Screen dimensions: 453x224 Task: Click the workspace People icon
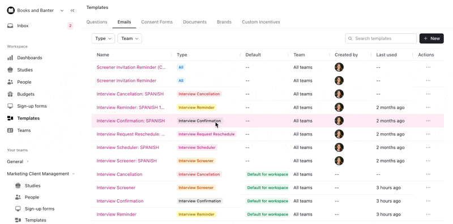[x=10, y=82]
